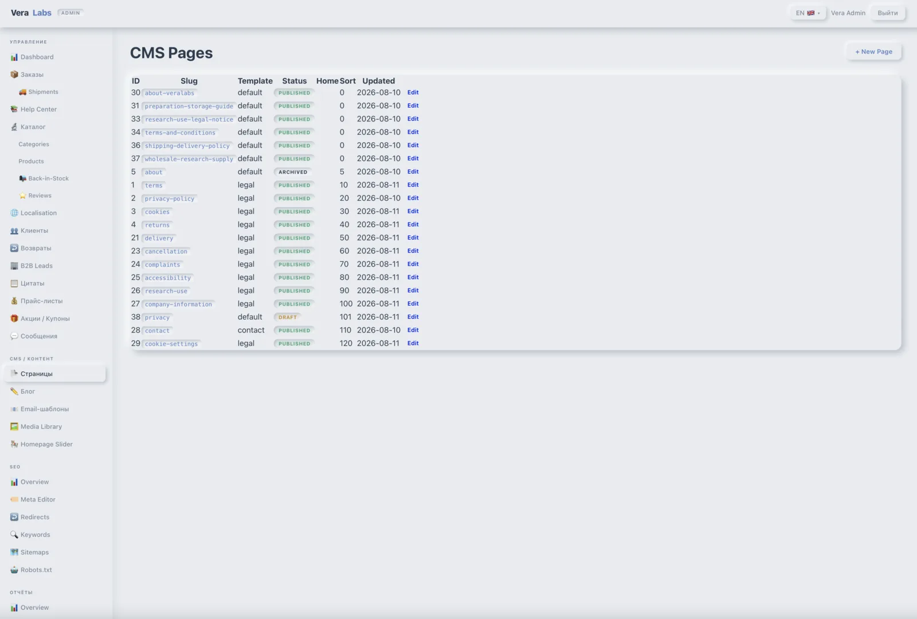Click the about-veralabs slug
This screenshot has width=917, height=619.
[x=170, y=93]
